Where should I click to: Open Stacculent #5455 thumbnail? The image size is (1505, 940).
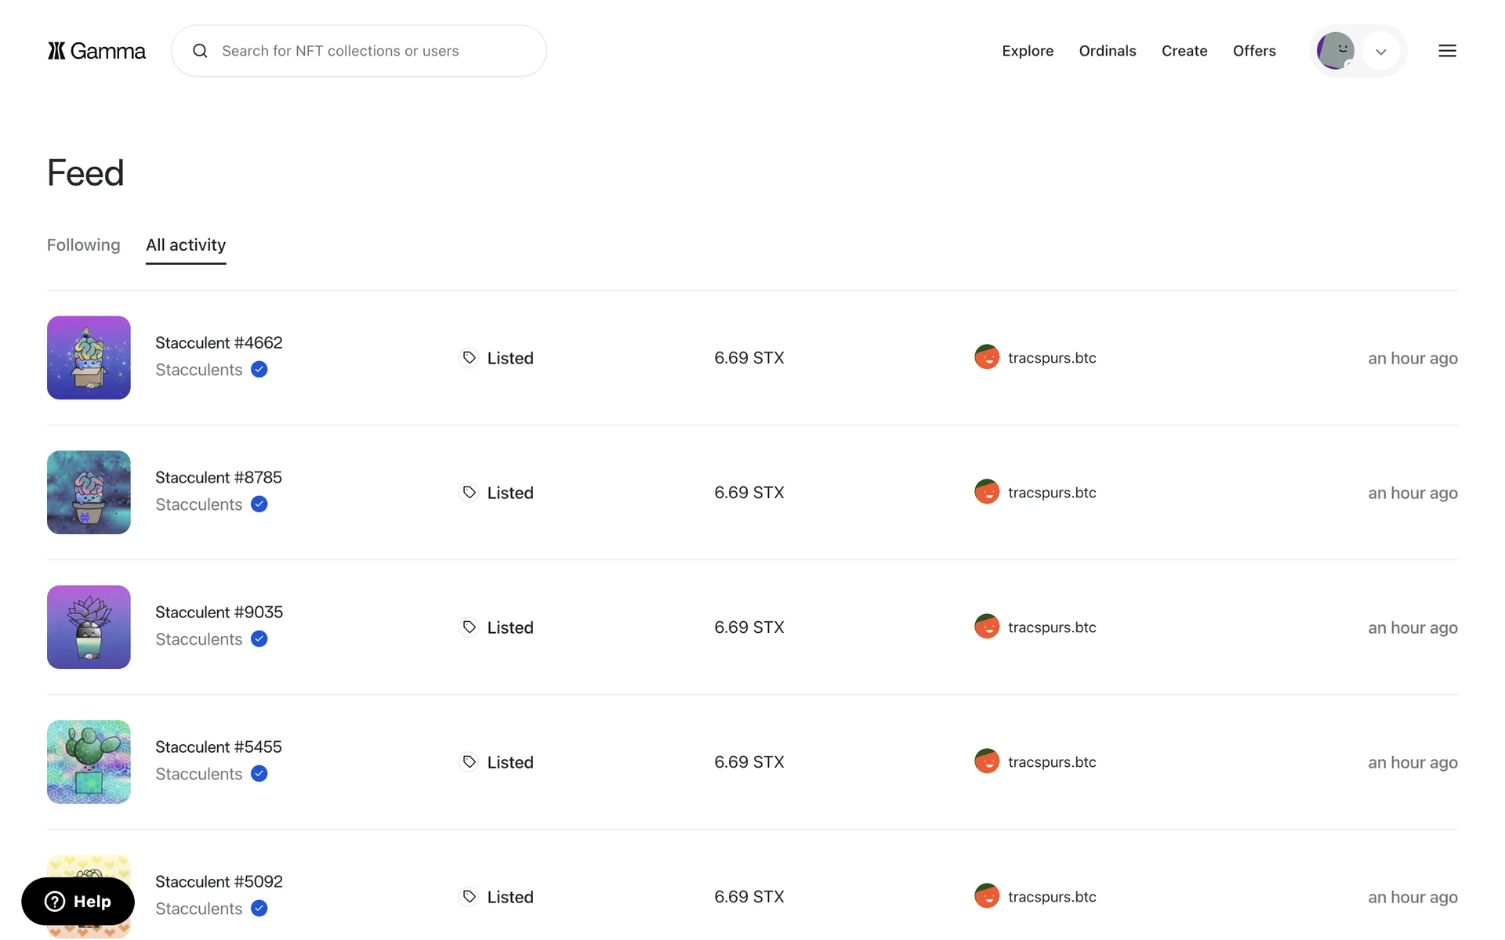tap(89, 761)
